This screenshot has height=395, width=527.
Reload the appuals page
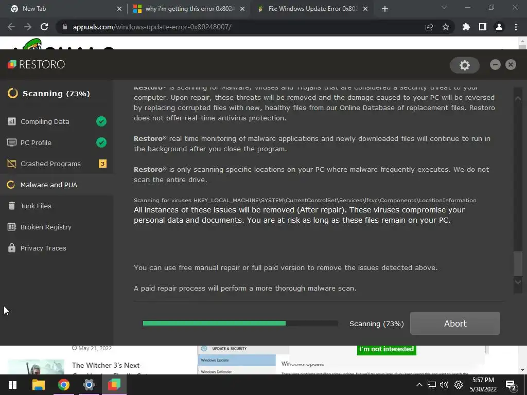44,27
